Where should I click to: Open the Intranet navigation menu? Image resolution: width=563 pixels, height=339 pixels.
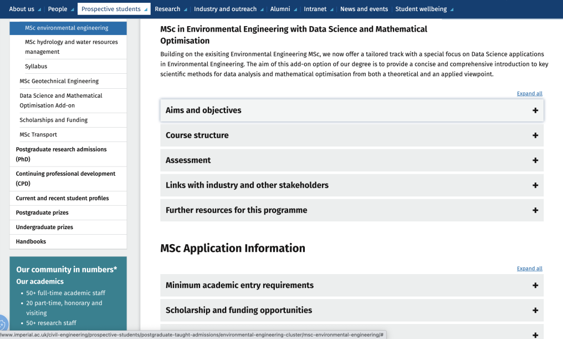315,9
